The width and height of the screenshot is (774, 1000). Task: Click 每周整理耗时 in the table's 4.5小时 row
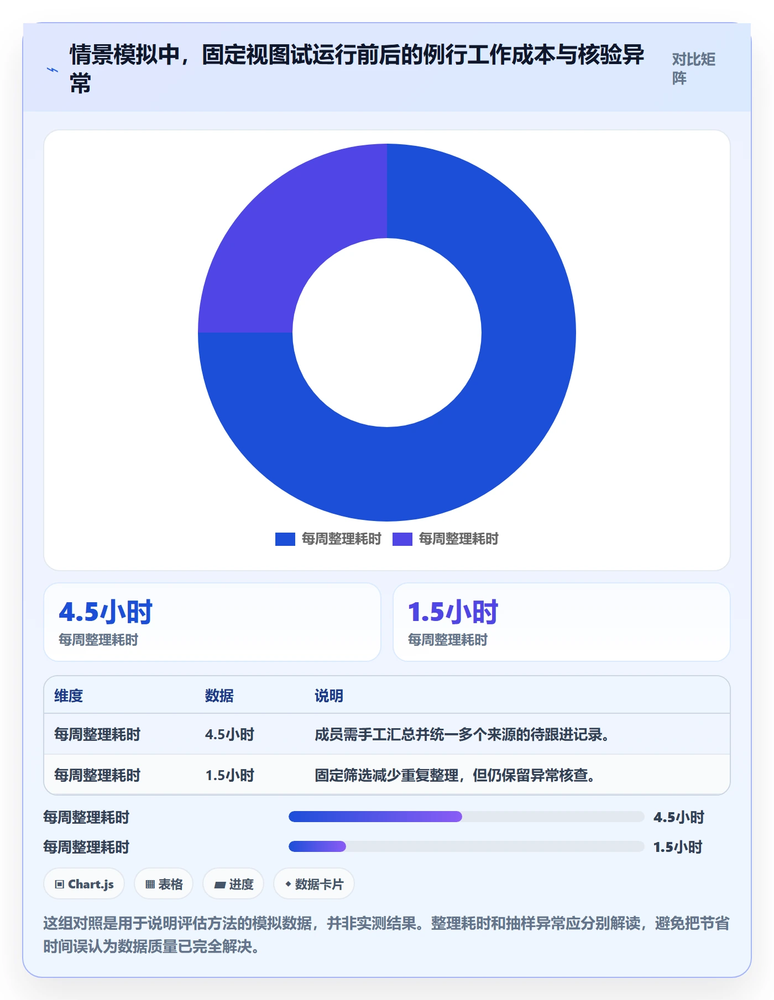[x=97, y=734]
